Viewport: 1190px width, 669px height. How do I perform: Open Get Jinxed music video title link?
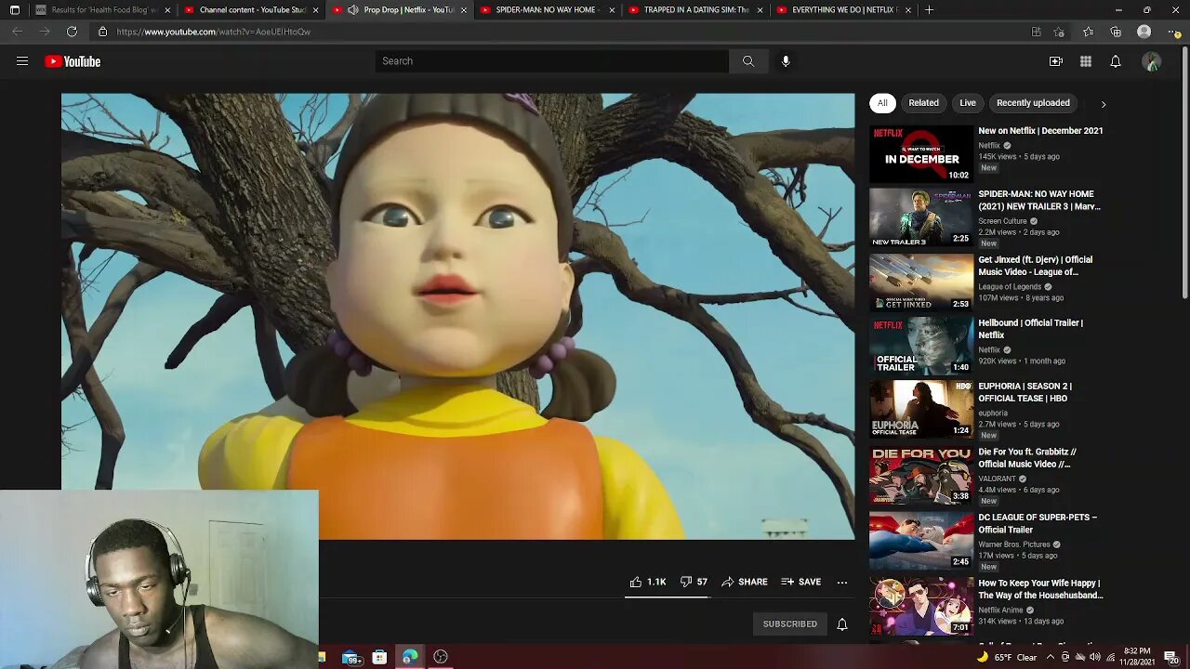pos(1035,266)
